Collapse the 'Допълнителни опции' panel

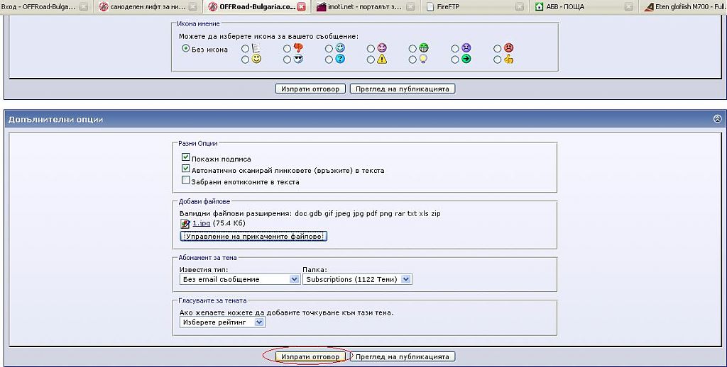[x=717, y=119]
